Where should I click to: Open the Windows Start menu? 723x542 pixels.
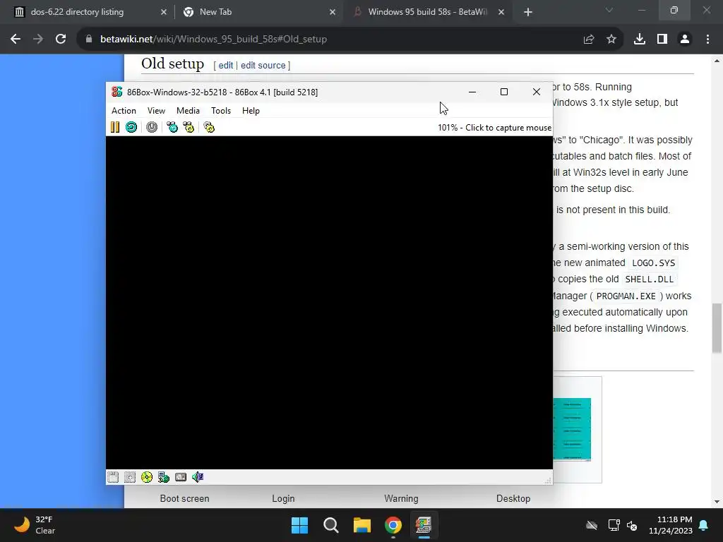point(299,525)
